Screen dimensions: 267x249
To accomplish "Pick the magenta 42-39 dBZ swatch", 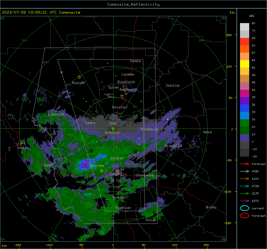I will 244,94.
